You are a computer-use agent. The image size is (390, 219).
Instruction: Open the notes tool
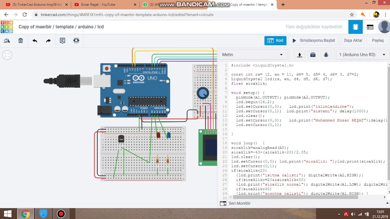click(62, 40)
